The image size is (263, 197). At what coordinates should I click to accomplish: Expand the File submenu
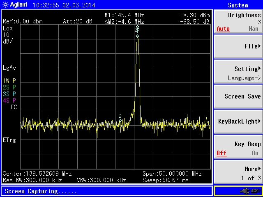(x=238, y=46)
